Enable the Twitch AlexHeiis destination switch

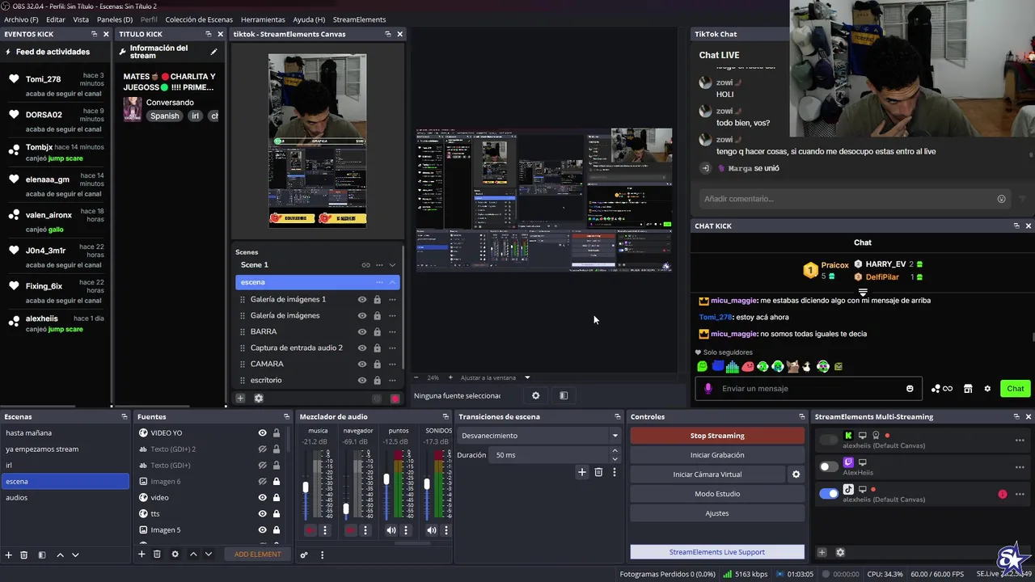pos(829,466)
